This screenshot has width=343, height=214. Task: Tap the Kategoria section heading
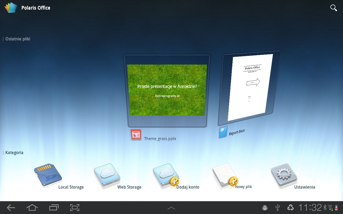click(14, 152)
